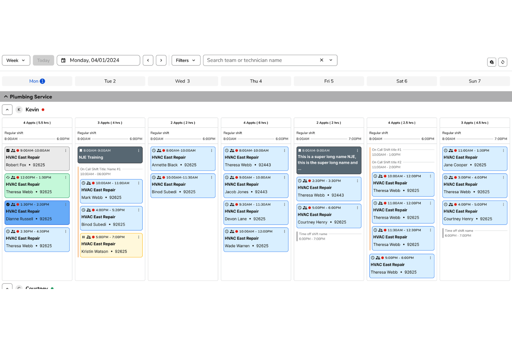
Task: Open the three-dot menu on Robert Fox's appointment
Action: tap(65, 150)
